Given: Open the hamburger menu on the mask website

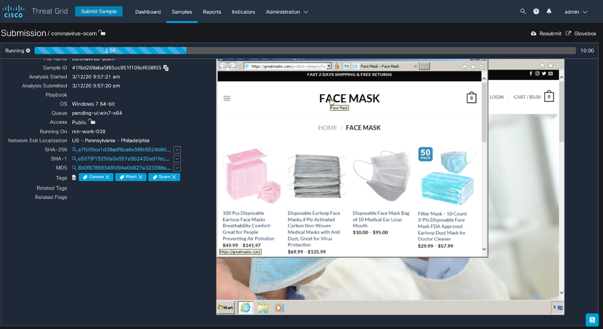Looking at the screenshot, I should (227, 98).
